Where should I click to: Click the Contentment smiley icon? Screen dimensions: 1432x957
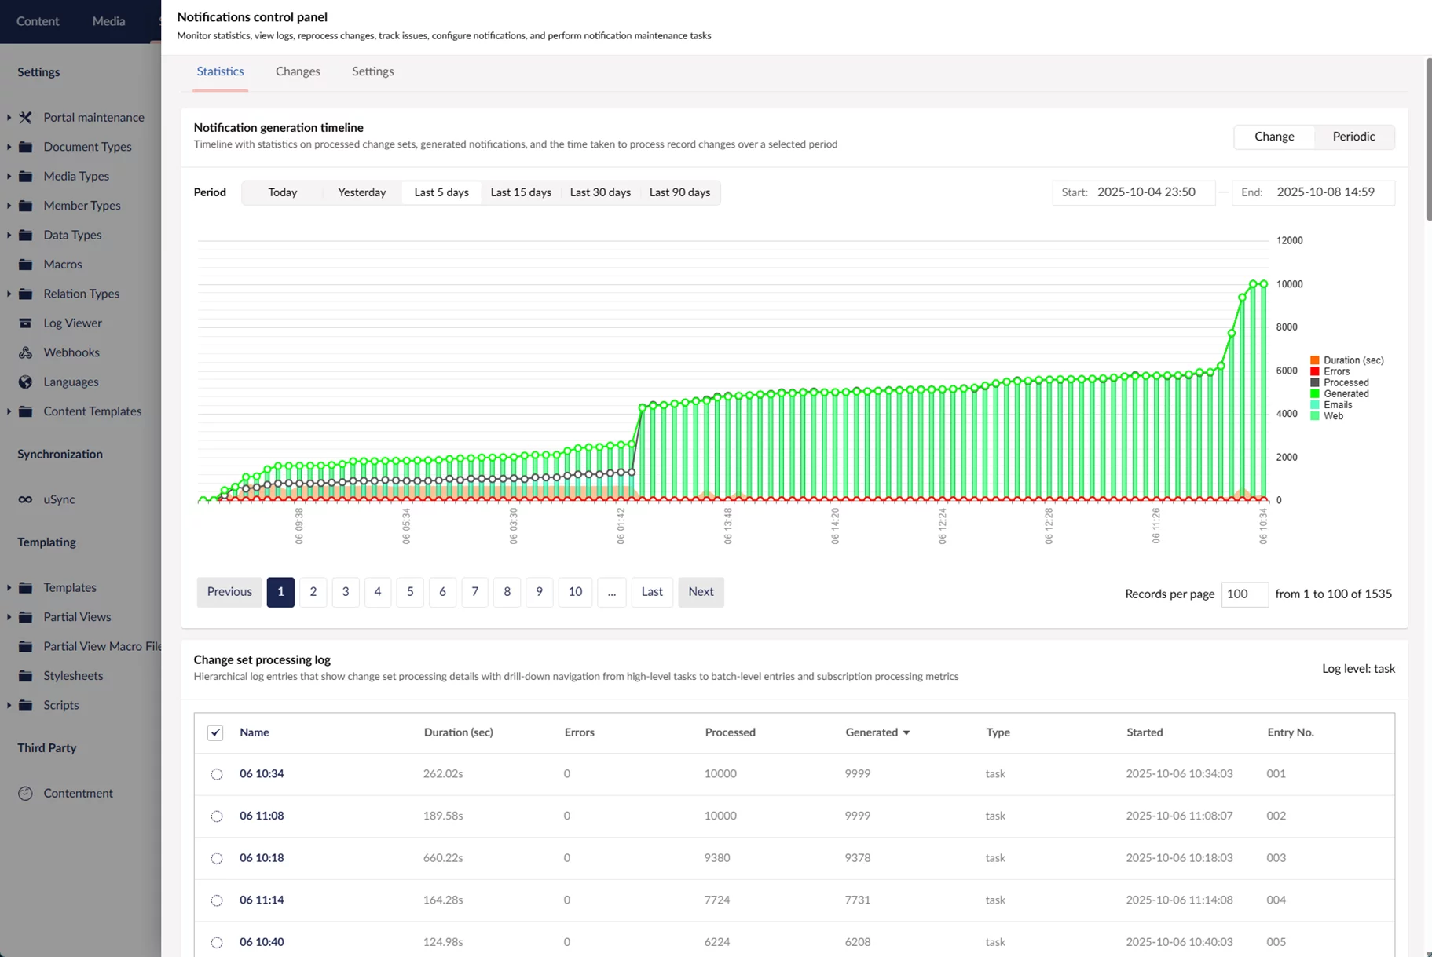pyautogui.click(x=25, y=794)
